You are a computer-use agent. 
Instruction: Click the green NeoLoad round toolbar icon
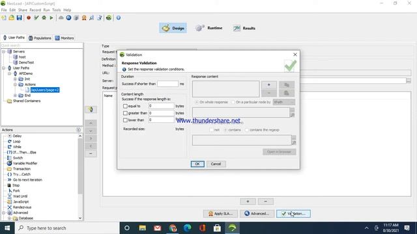click(109, 18)
